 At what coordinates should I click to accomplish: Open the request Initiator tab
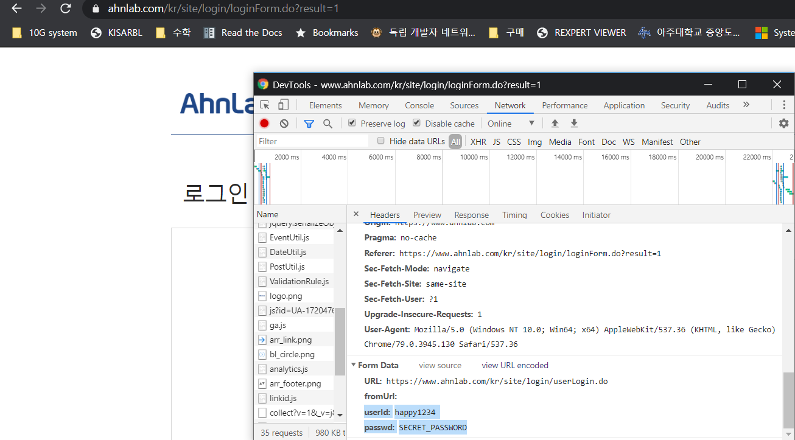pos(597,215)
